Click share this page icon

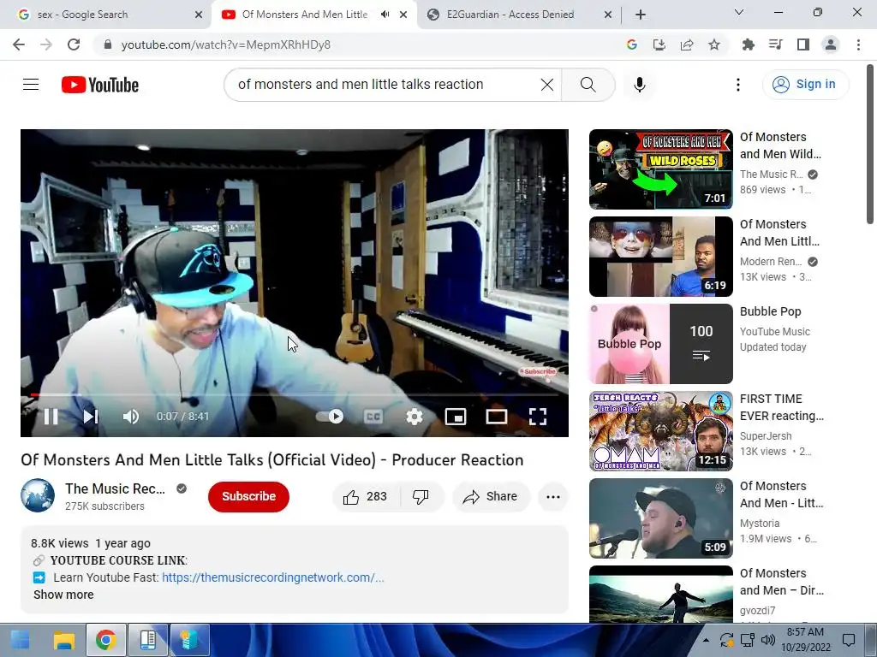pos(687,44)
